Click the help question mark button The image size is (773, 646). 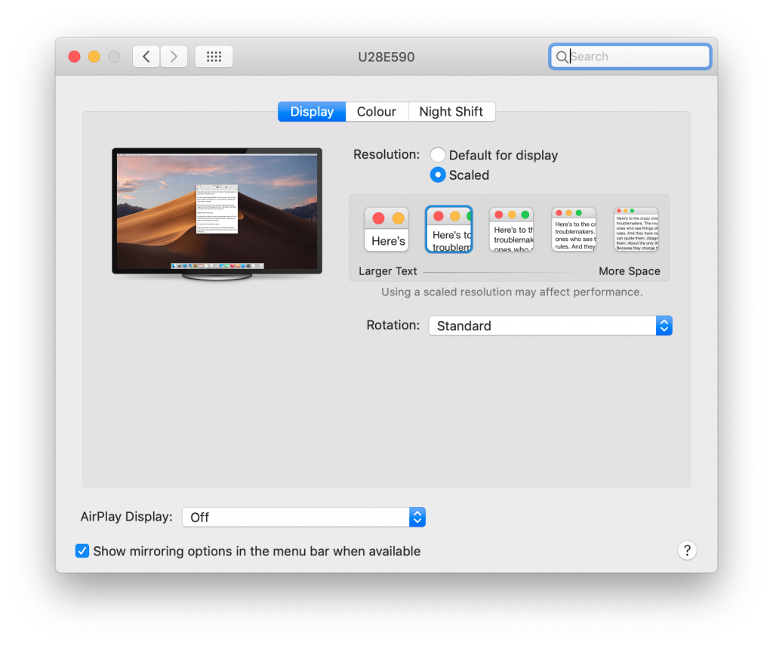click(x=686, y=550)
